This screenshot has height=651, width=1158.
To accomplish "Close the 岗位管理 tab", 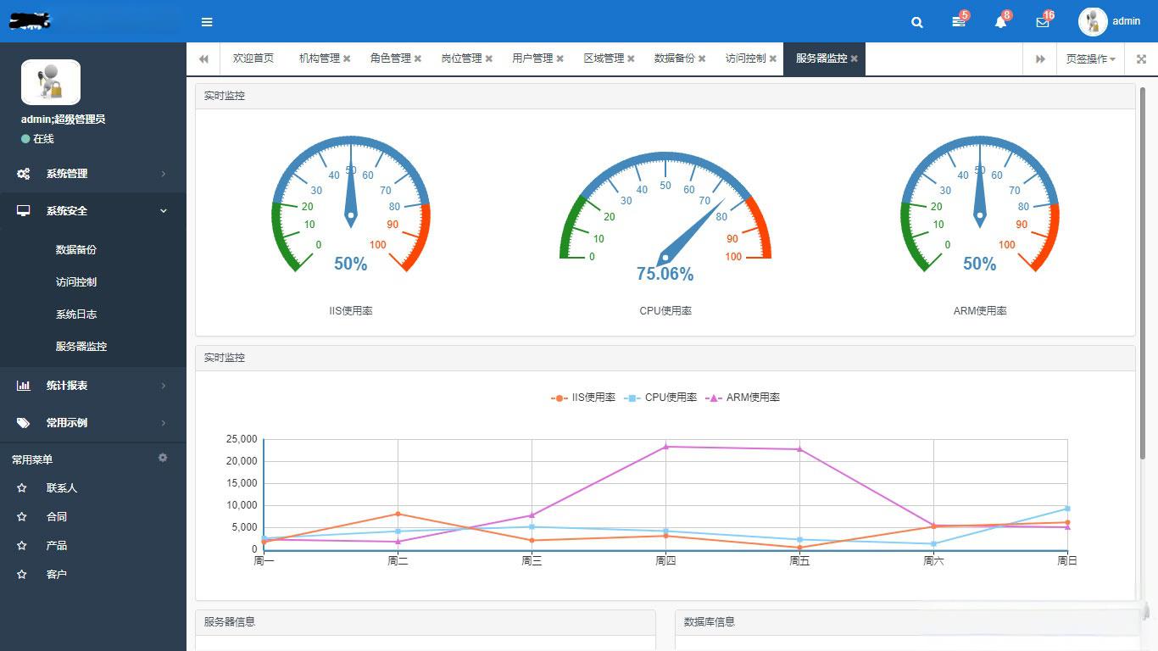I will 489,58.
